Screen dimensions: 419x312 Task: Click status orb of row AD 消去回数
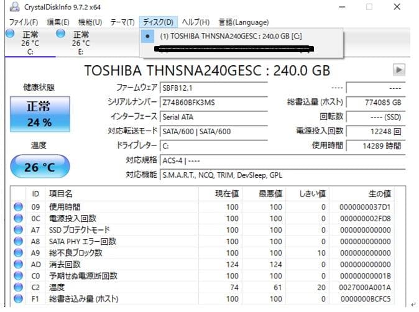click(x=18, y=264)
